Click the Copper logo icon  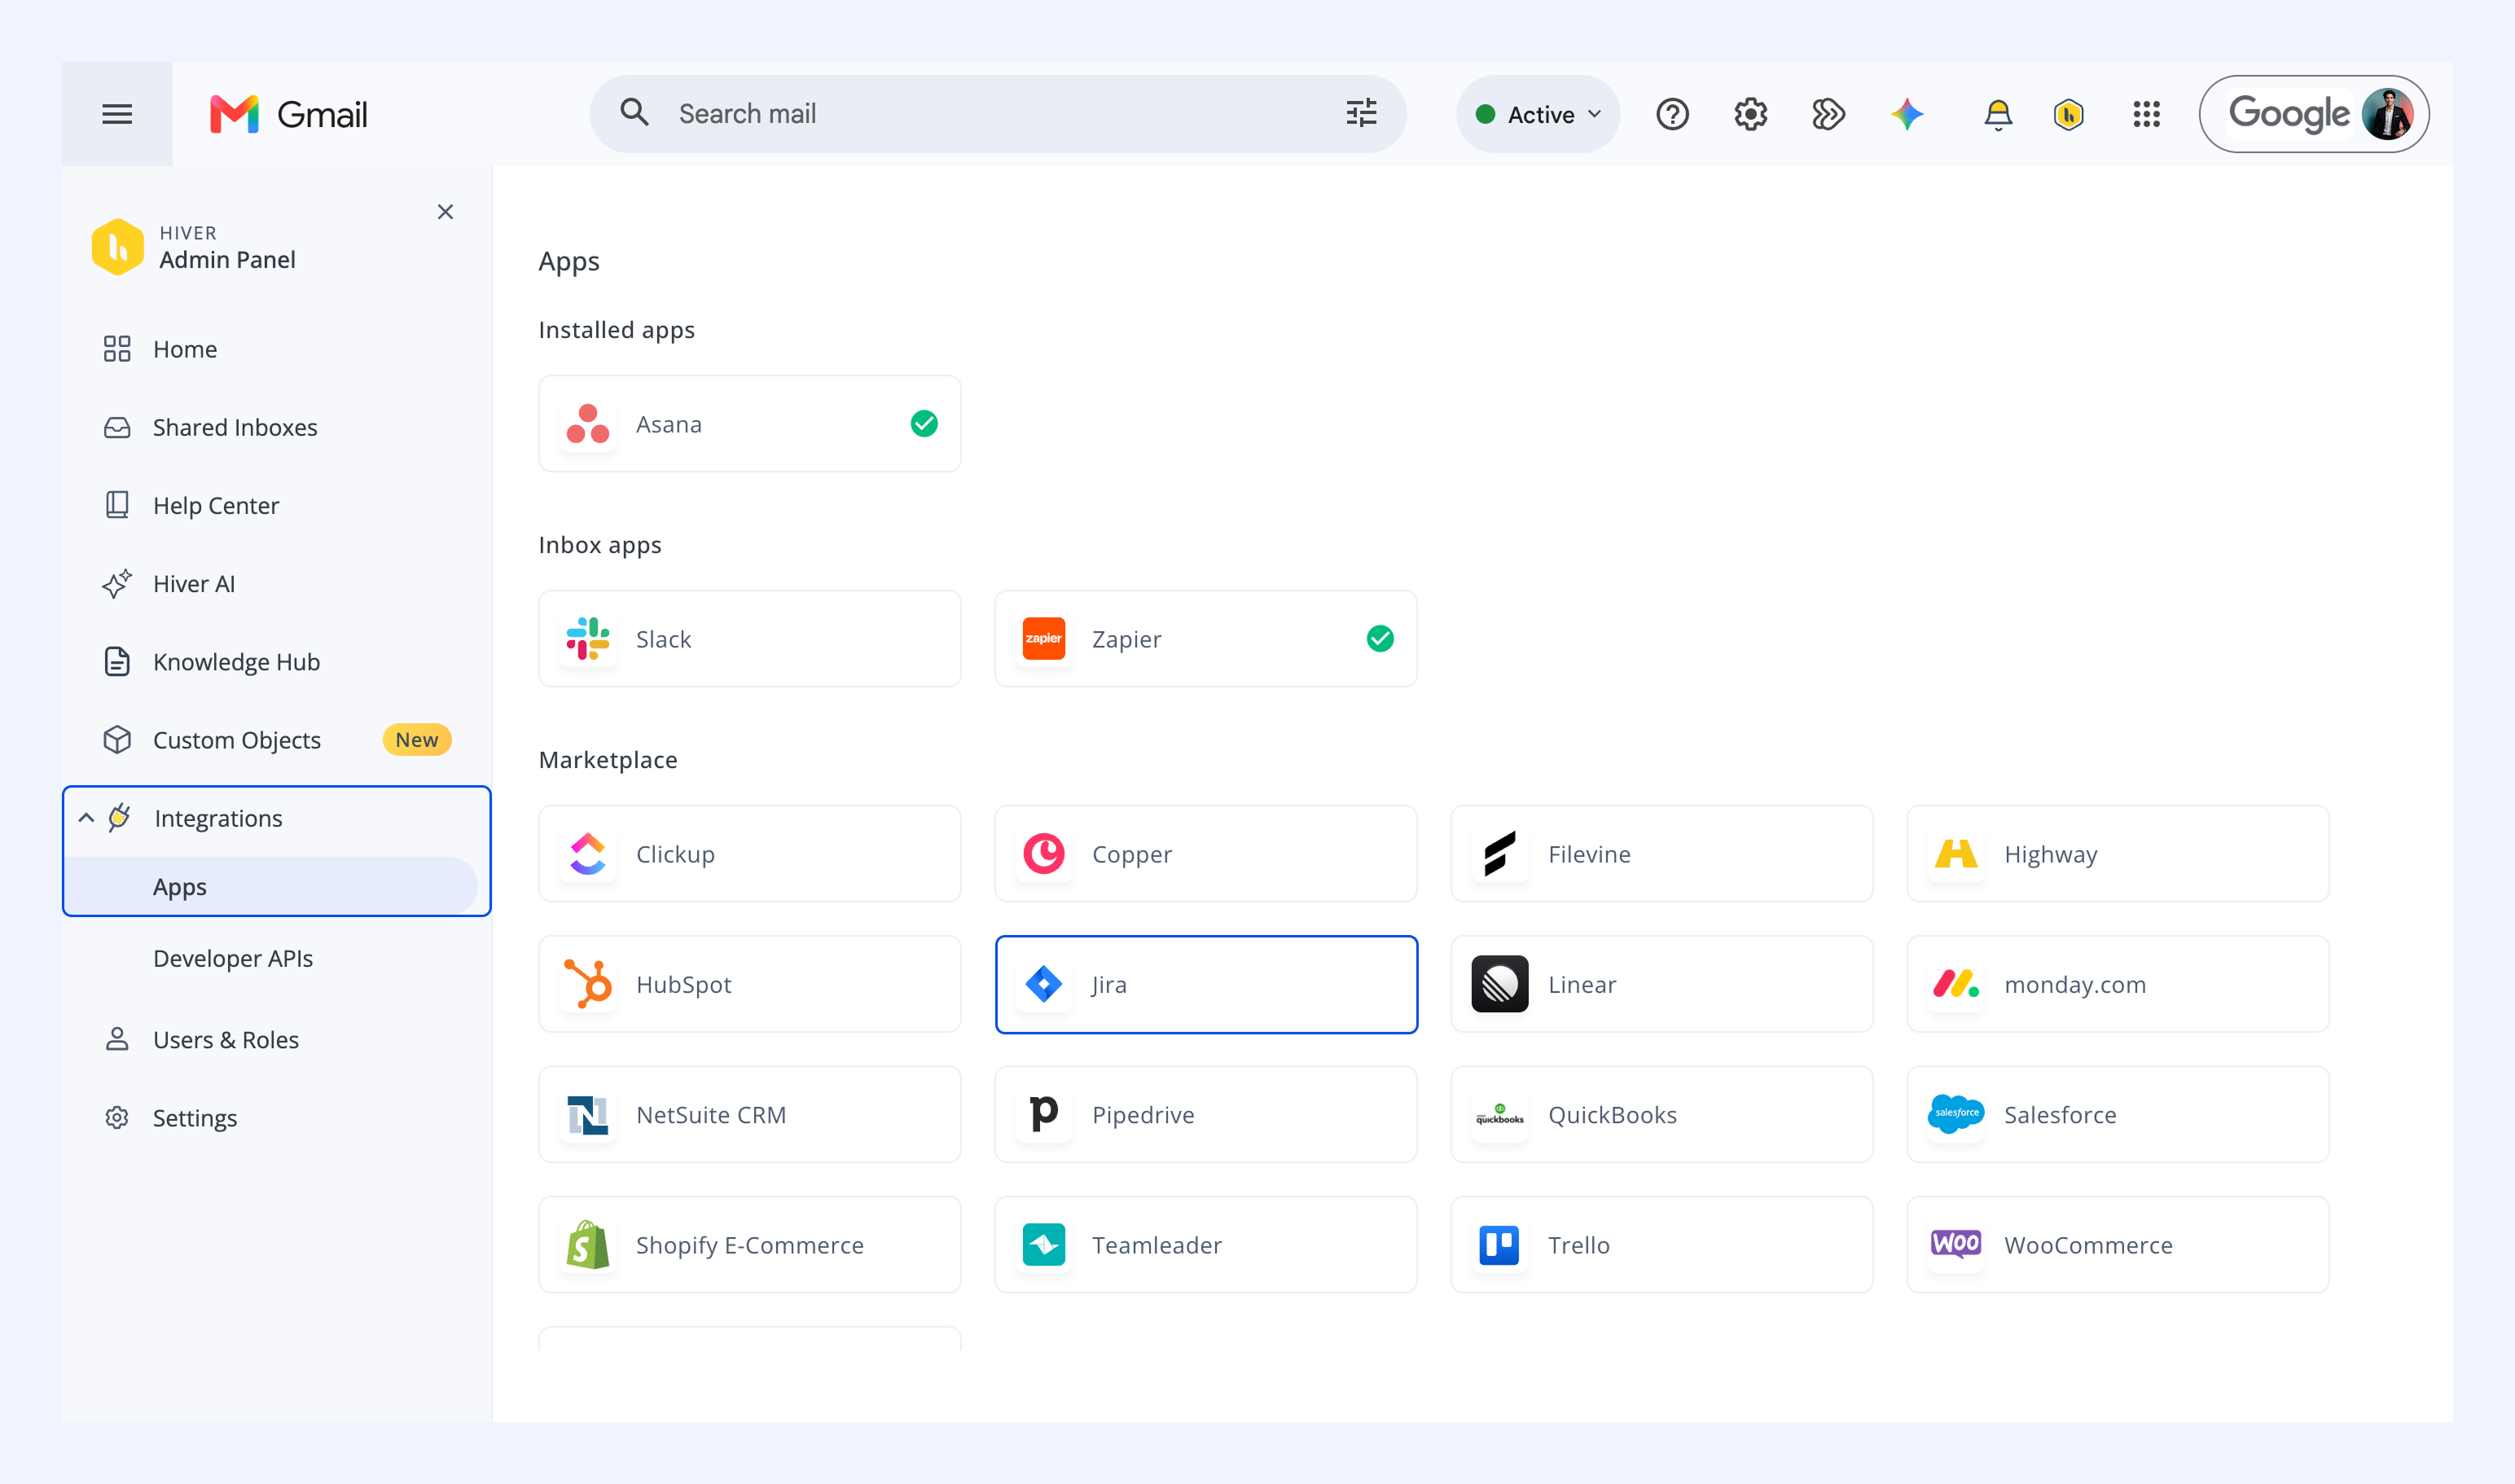[x=1044, y=854]
